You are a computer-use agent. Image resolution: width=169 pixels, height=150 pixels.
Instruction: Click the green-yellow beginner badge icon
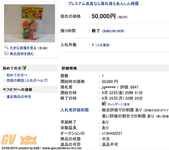coord(24,68)
